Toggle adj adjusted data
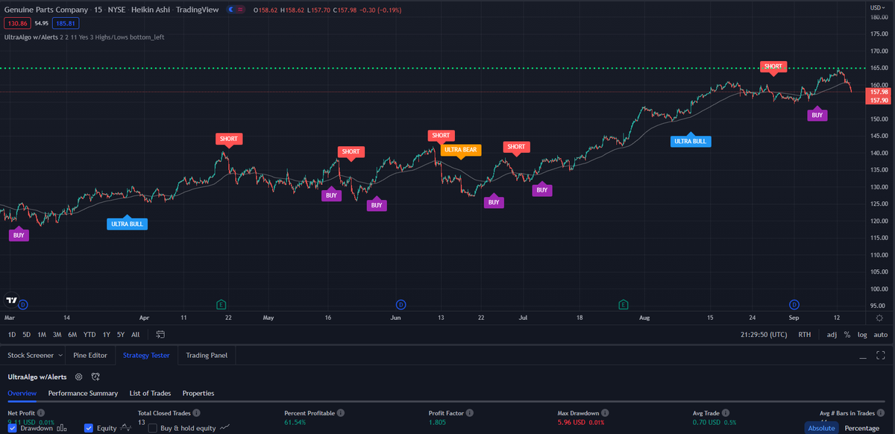 [x=832, y=335]
